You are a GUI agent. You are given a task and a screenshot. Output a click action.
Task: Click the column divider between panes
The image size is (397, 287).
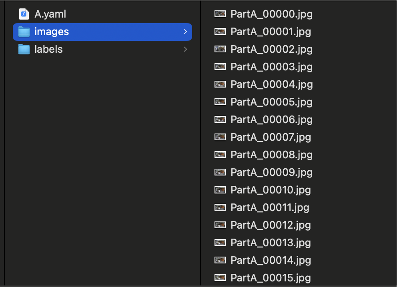click(201, 143)
